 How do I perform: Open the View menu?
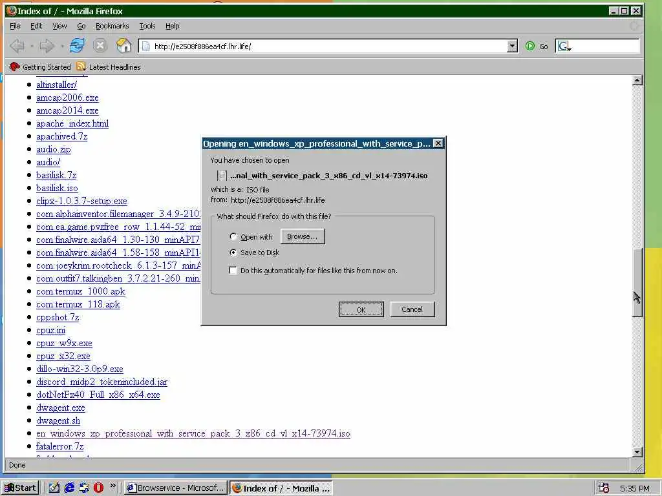[59, 26]
